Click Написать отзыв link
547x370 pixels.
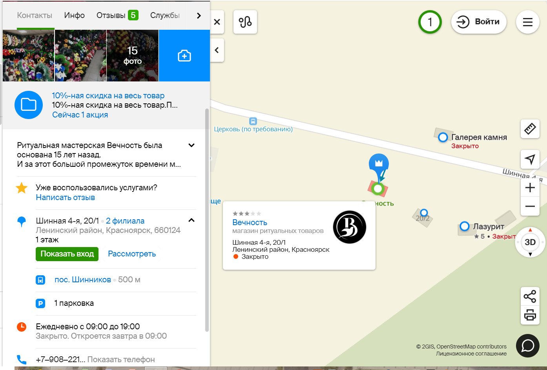[66, 197]
